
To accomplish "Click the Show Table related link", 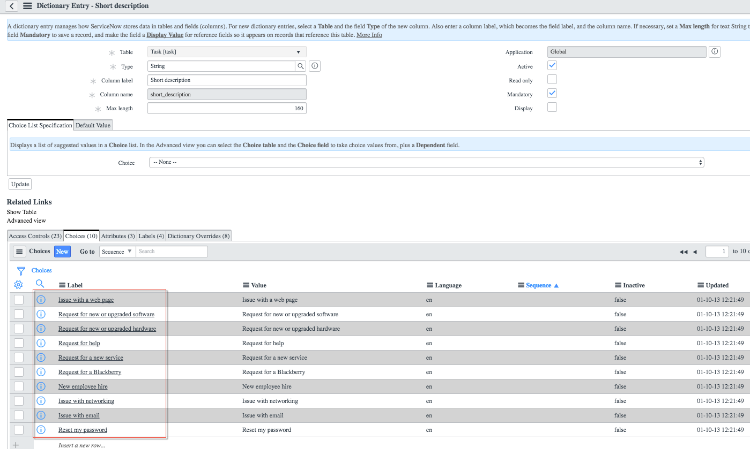I will [21, 212].
